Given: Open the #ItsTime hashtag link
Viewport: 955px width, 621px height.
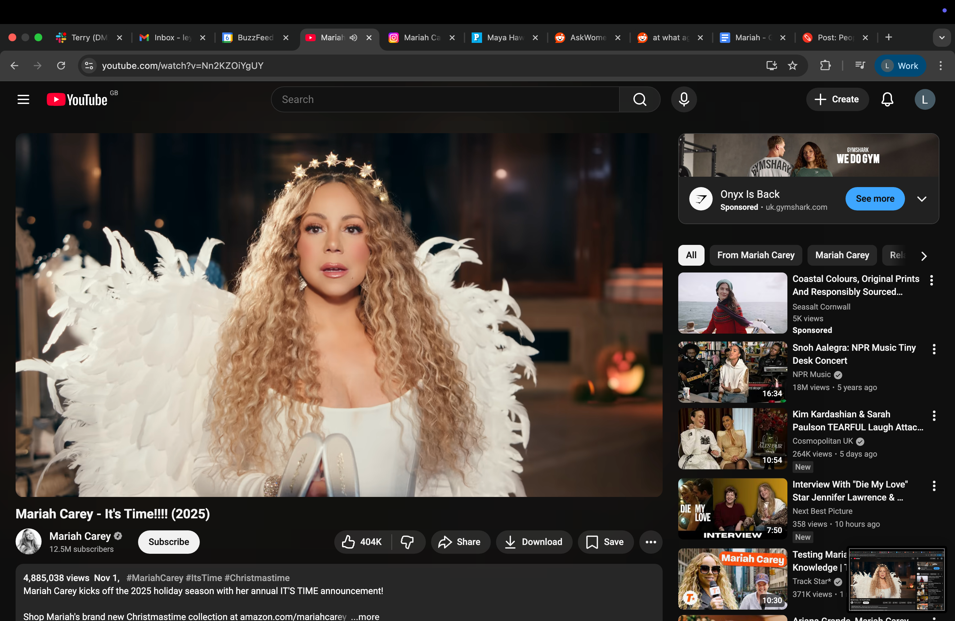Looking at the screenshot, I should pos(203,578).
